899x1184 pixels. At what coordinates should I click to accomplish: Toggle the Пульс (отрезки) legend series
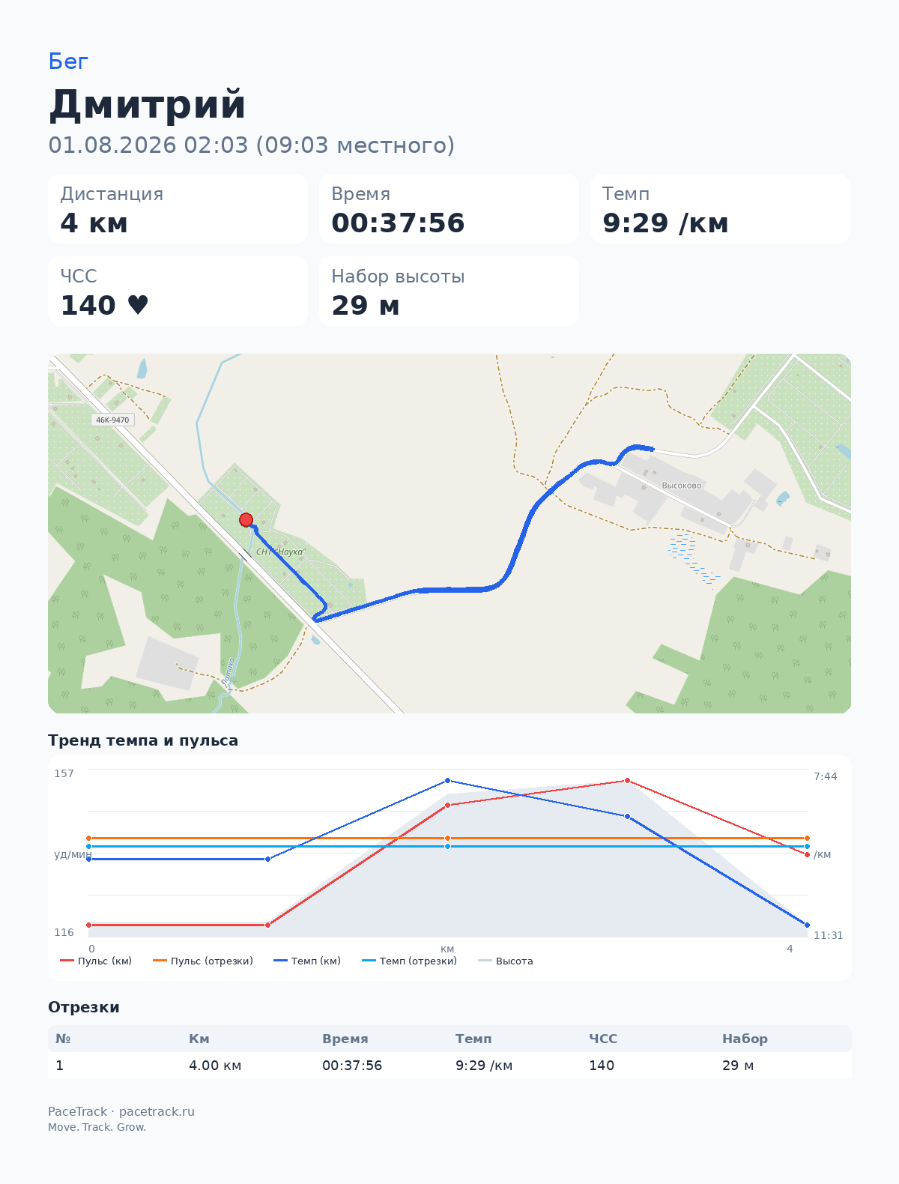(203, 961)
